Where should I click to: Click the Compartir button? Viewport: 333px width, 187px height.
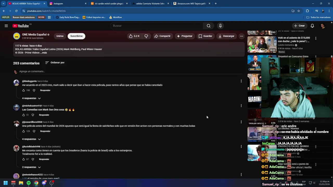pos(162,36)
